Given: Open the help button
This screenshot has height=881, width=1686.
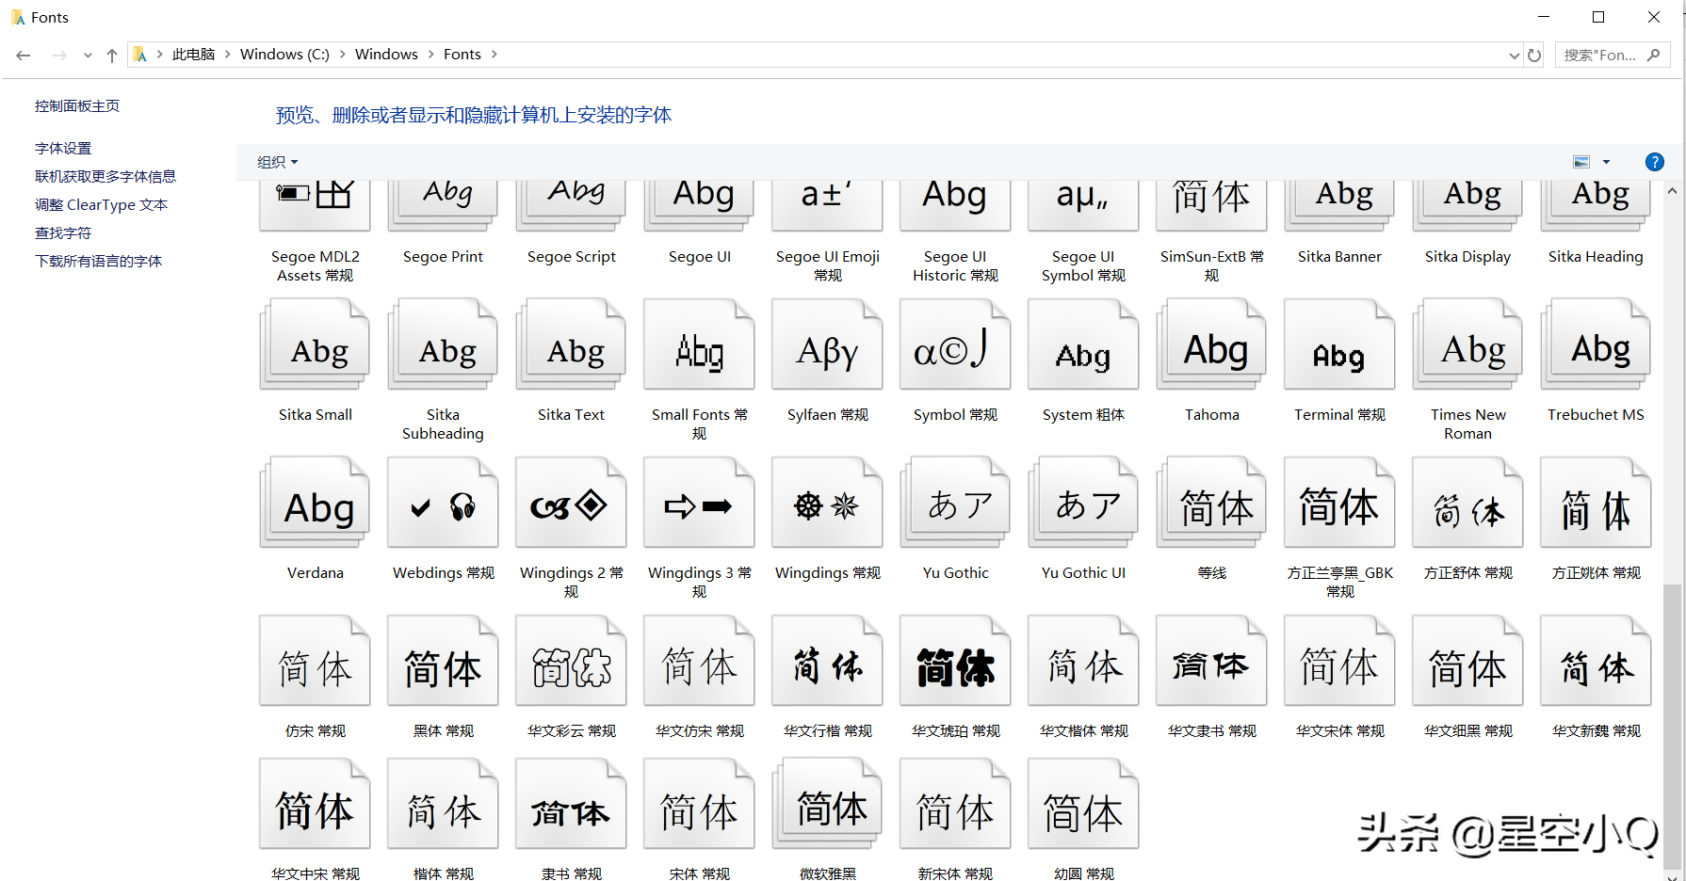Looking at the screenshot, I should tap(1654, 162).
